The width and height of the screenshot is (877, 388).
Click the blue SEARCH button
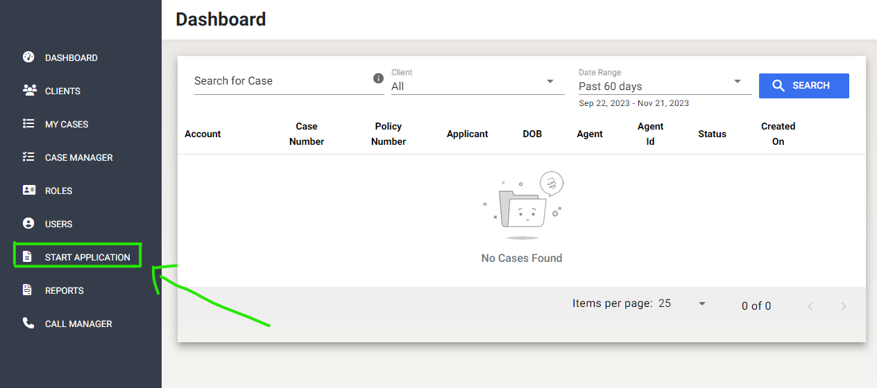tap(803, 86)
